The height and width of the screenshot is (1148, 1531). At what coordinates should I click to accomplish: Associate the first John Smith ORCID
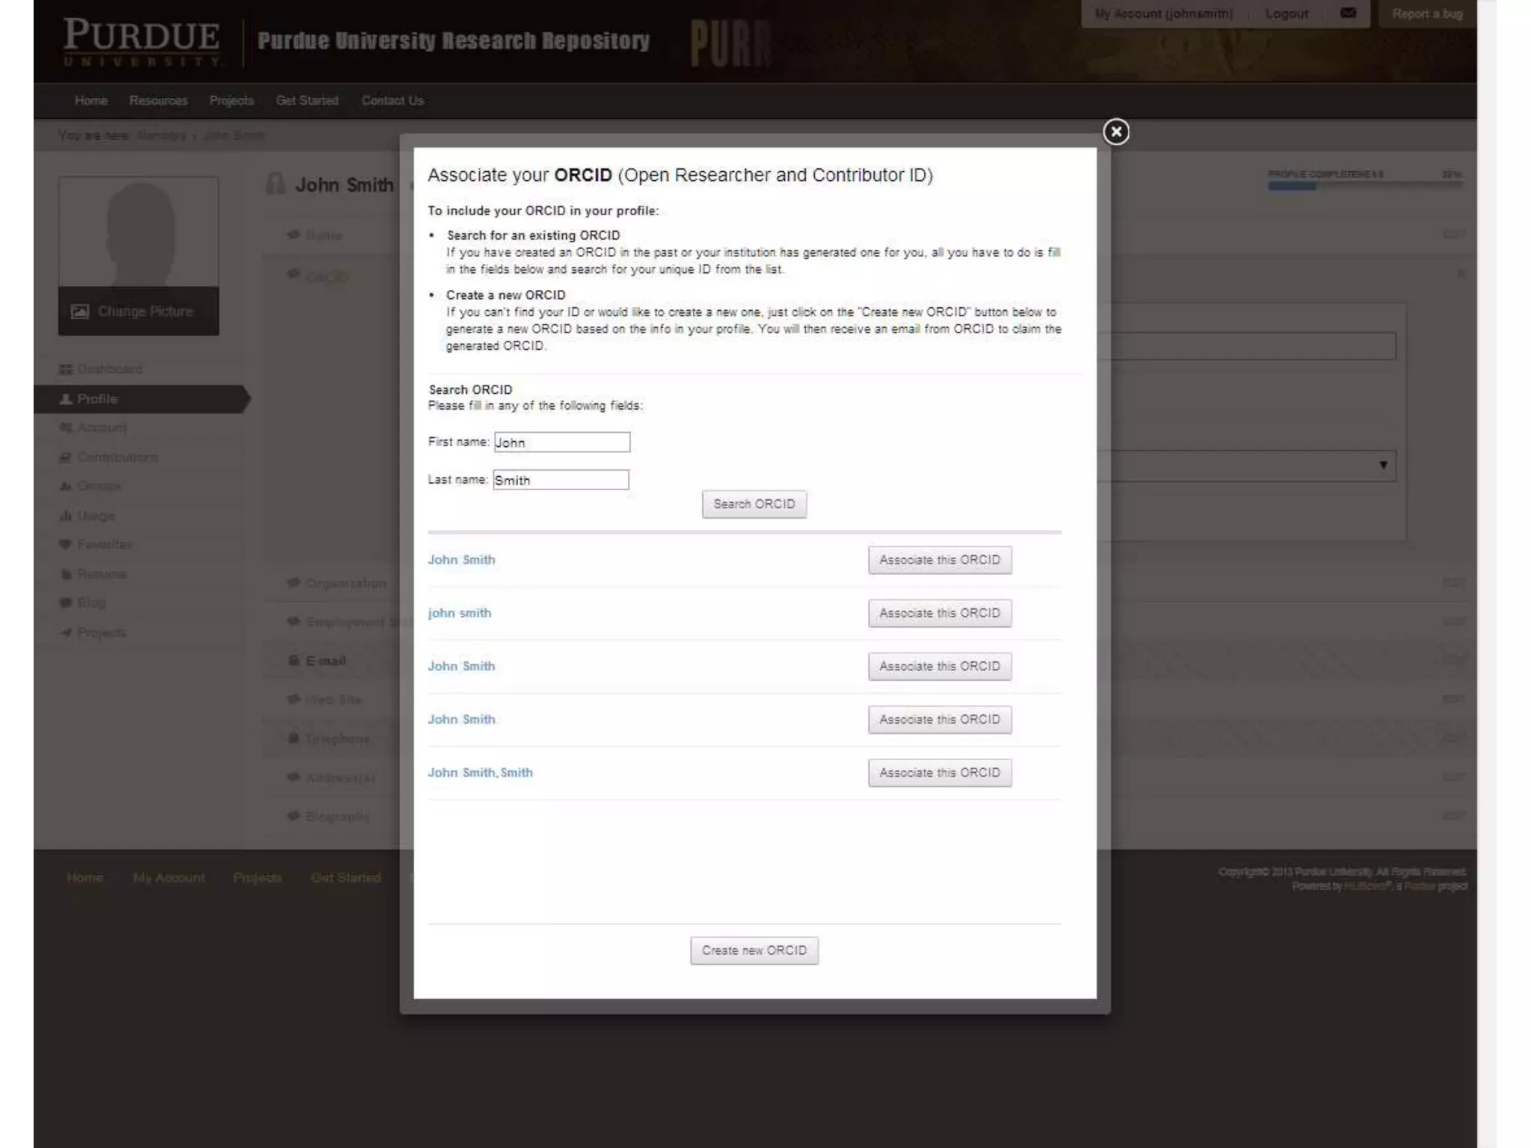click(x=939, y=560)
